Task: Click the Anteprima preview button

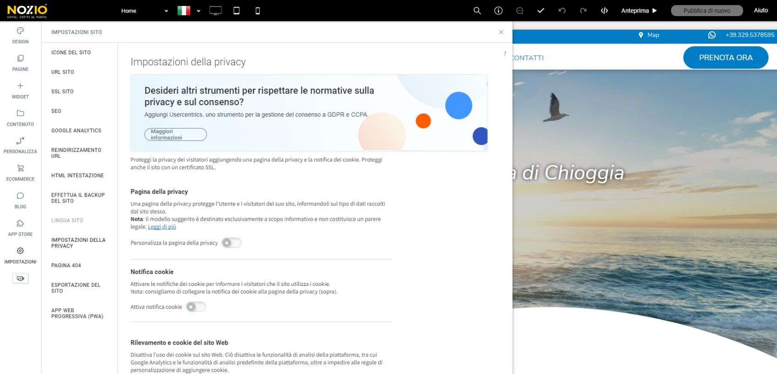Action: 639,11
